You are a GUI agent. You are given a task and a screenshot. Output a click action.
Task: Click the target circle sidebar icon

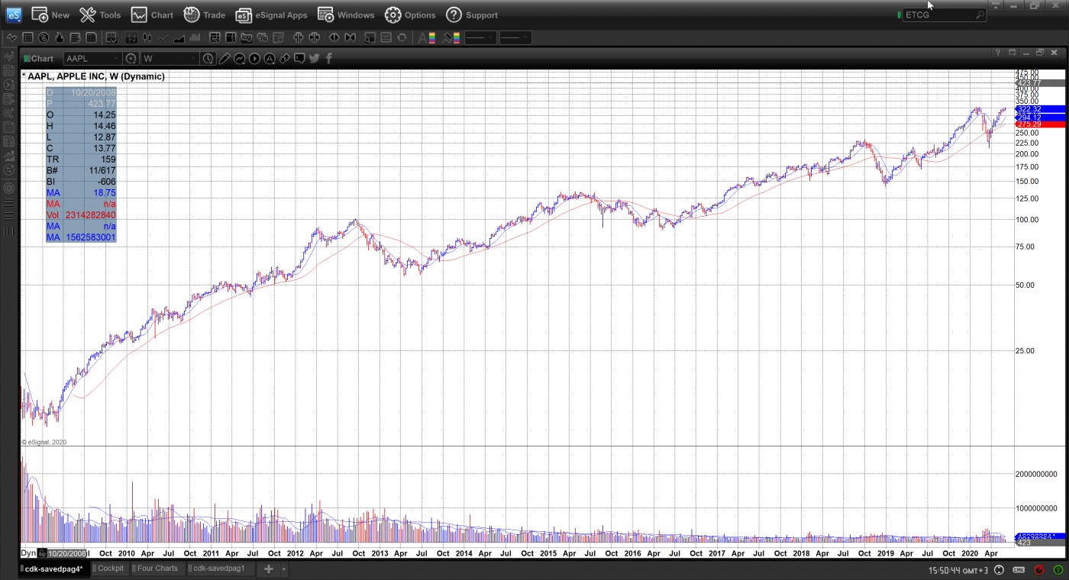[9, 188]
